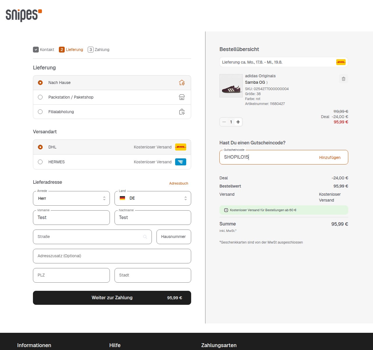
Task: Select Nach Hause delivery option
Action: pos(112,83)
